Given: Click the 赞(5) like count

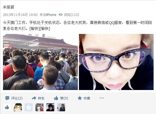Looking at the screenshot, I should [x=64, y=98].
